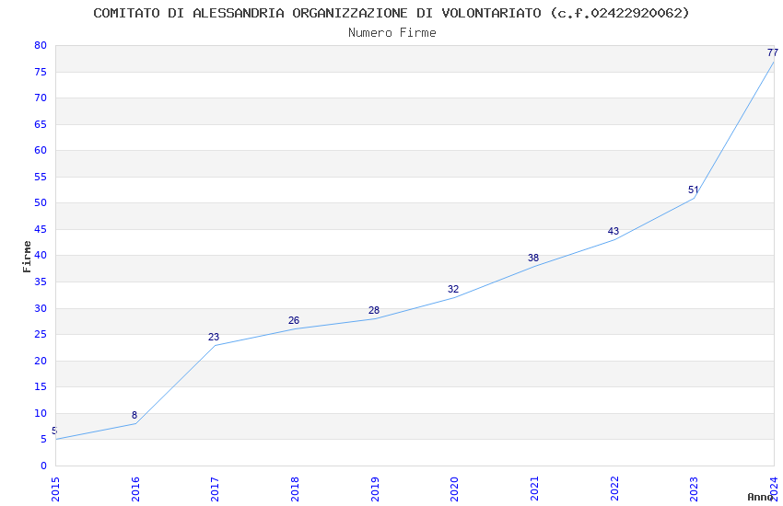Image resolution: width=783 pixels, height=506 pixels.
Task: Click y-axis tick value 25
Action: click(x=41, y=334)
